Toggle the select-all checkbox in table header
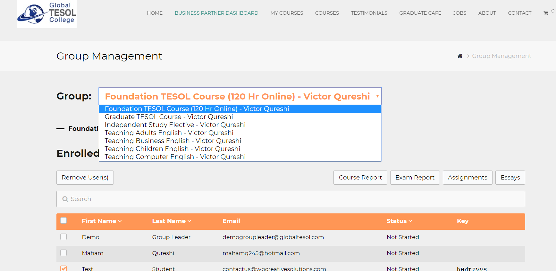Image resolution: width=556 pixels, height=271 pixels. click(63, 220)
